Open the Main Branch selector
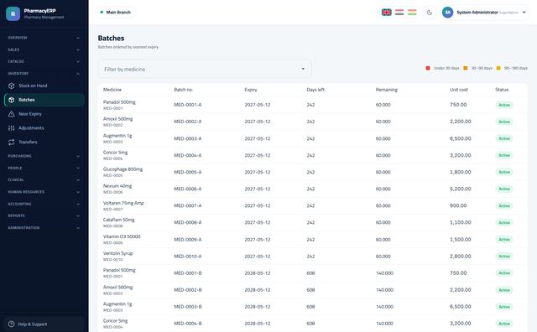The height and width of the screenshot is (332, 537). [115, 13]
